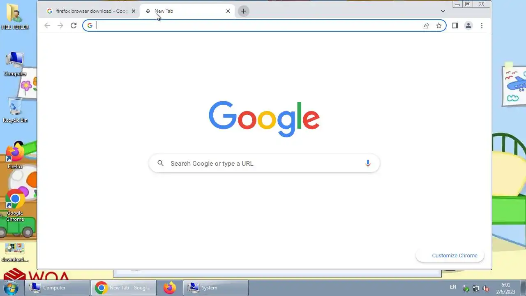Screen dimensions: 526x296
Task: Click the Google logo
Action: pyautogui.click(x=264, y=119)
